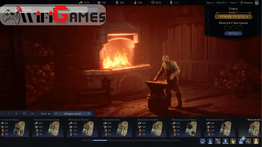Screen dimensions: 262x147
Task: Click the Master Craftsman heading
Action: click(x=233, y=23)
